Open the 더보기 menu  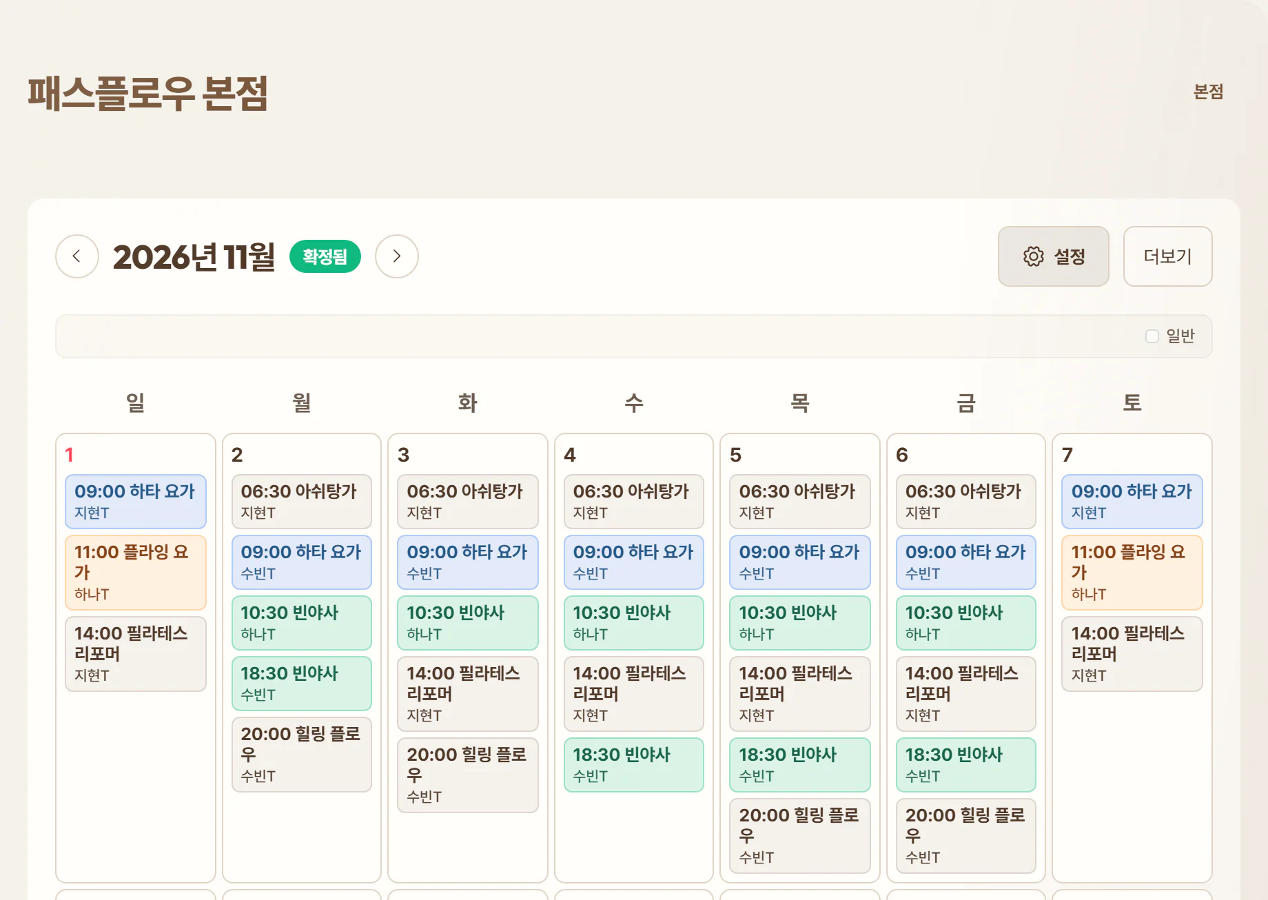(x=1167, y=256)
